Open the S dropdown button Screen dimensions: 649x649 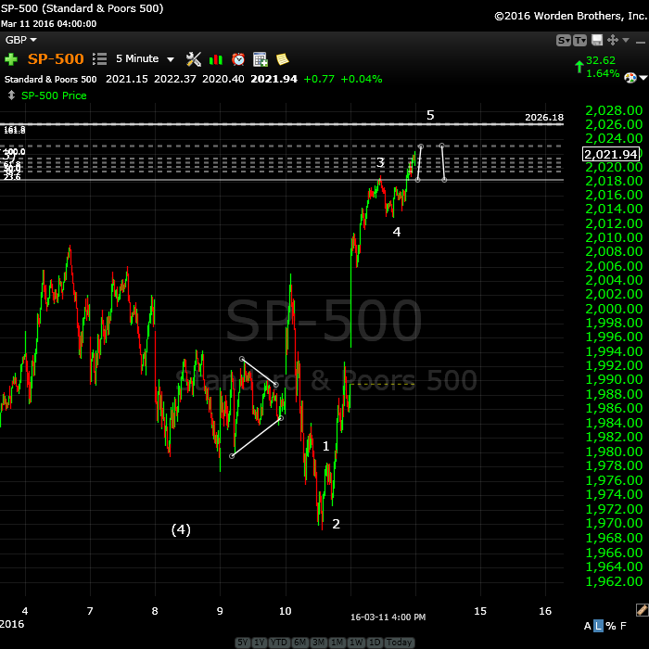click(564, 40)
